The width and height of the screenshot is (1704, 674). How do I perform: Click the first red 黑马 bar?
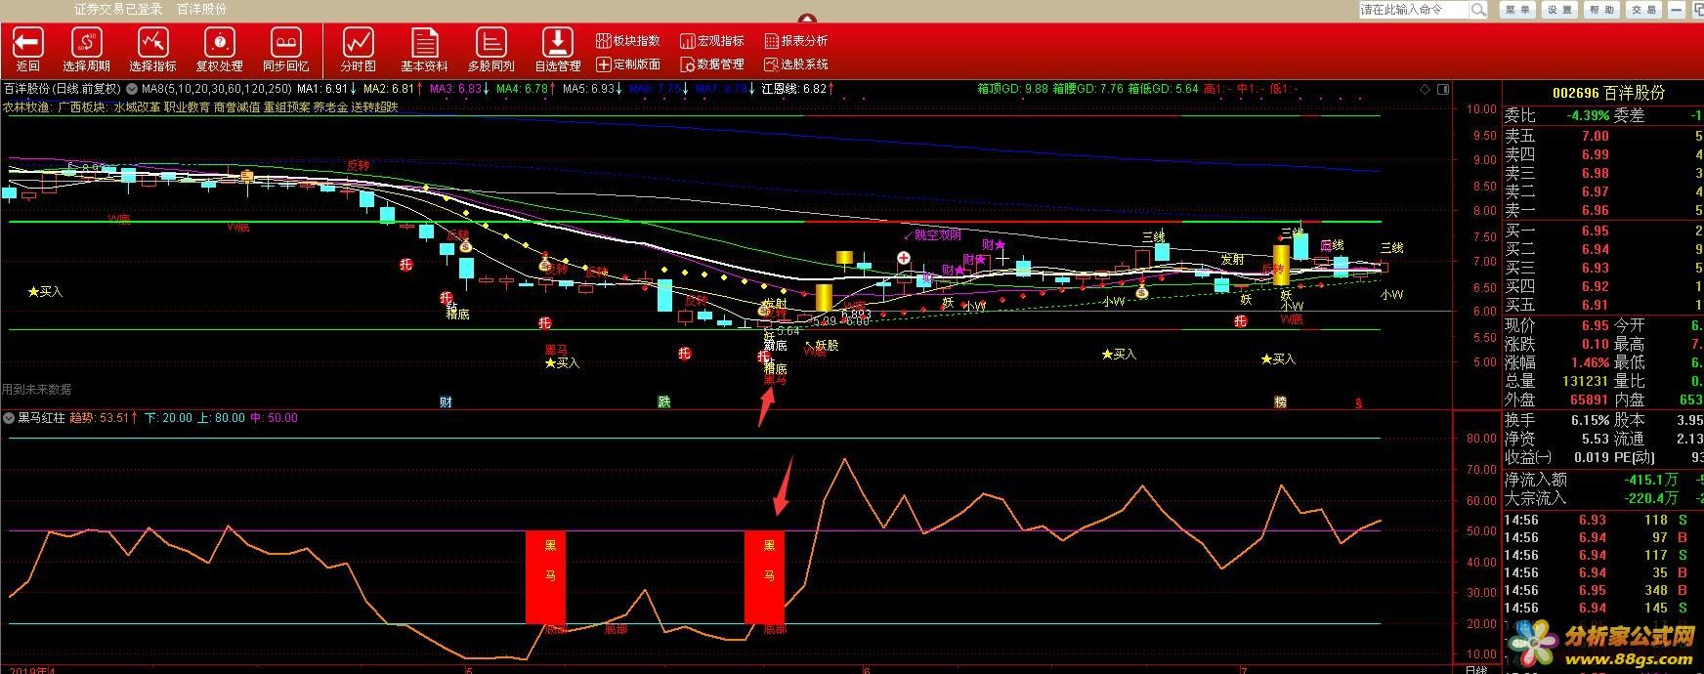[x=546, y=576]
